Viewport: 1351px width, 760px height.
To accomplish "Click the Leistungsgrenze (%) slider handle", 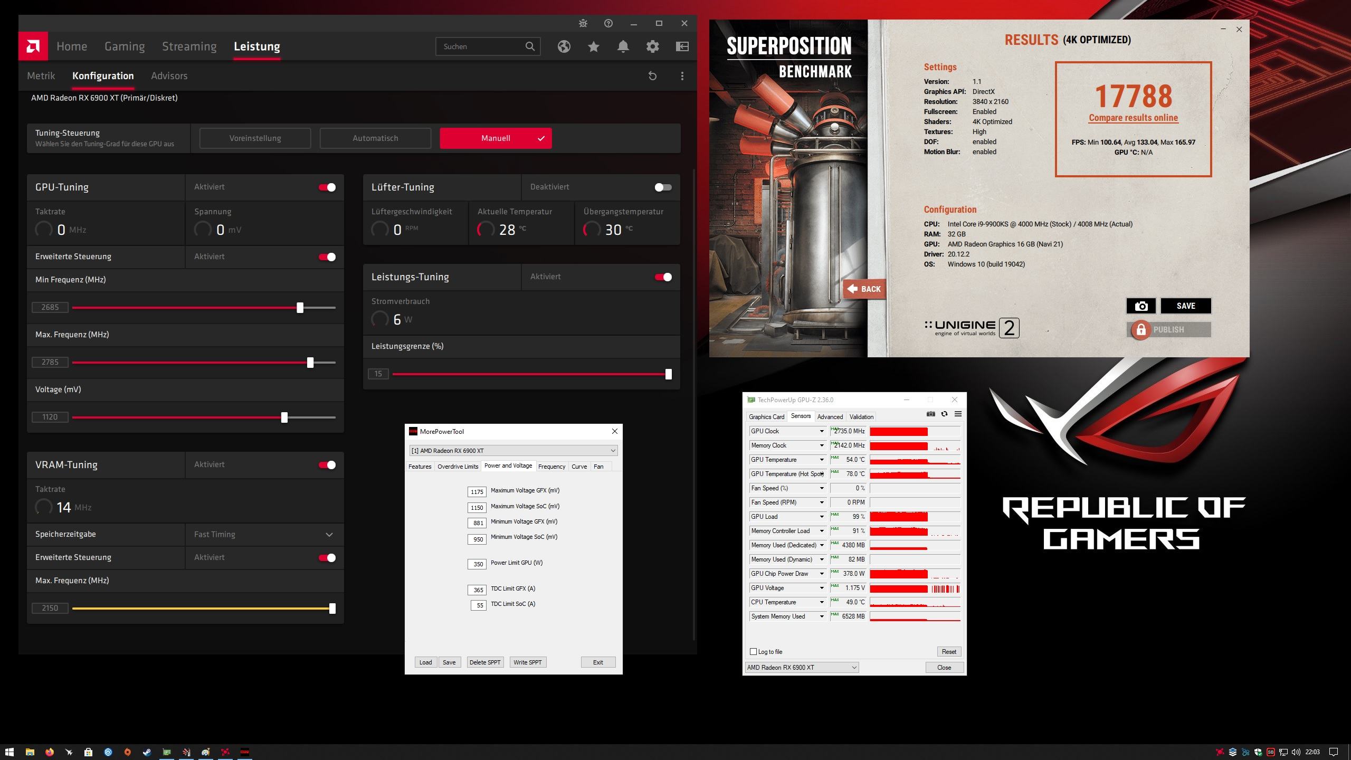I will coord(669,374).
